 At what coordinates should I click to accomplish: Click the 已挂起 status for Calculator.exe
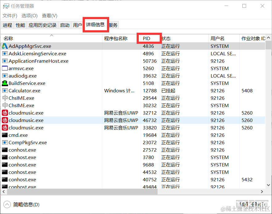[x=168, y=90]
